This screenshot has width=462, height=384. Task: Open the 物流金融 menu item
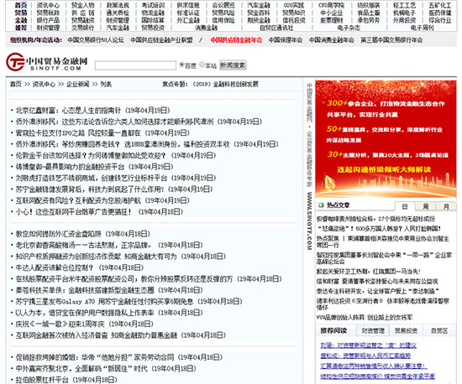[x=153, y=13]
